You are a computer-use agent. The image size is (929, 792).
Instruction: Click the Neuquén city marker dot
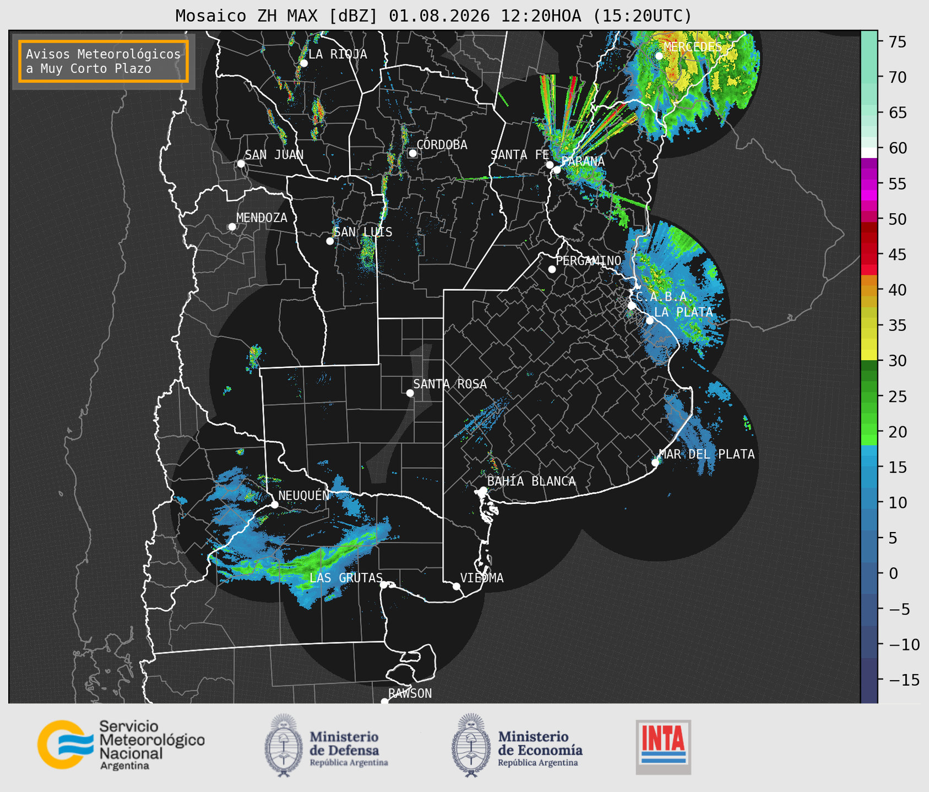(x=274, y=505)
